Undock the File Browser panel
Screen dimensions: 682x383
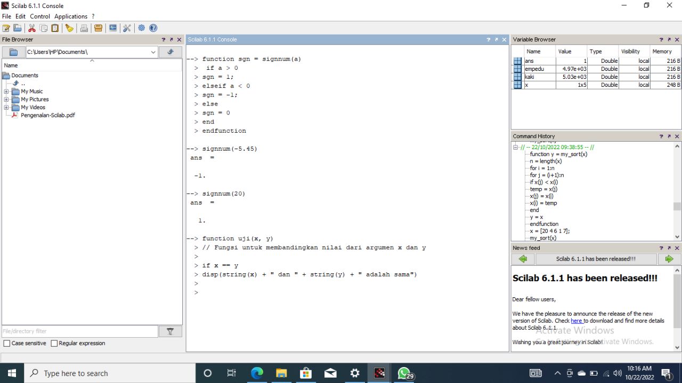[x=172, y=40]
